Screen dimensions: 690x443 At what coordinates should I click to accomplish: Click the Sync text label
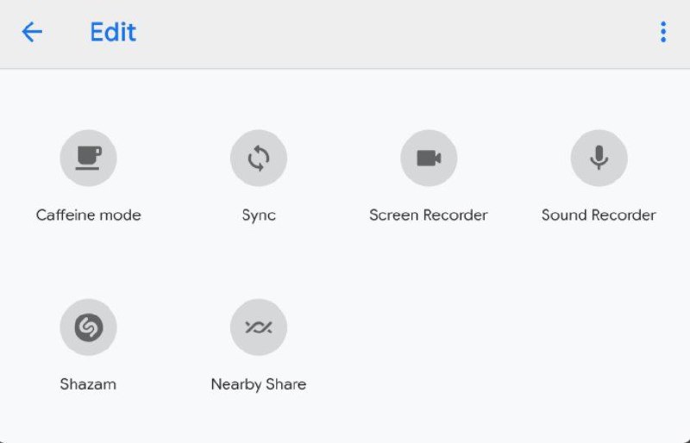[259, 215]
